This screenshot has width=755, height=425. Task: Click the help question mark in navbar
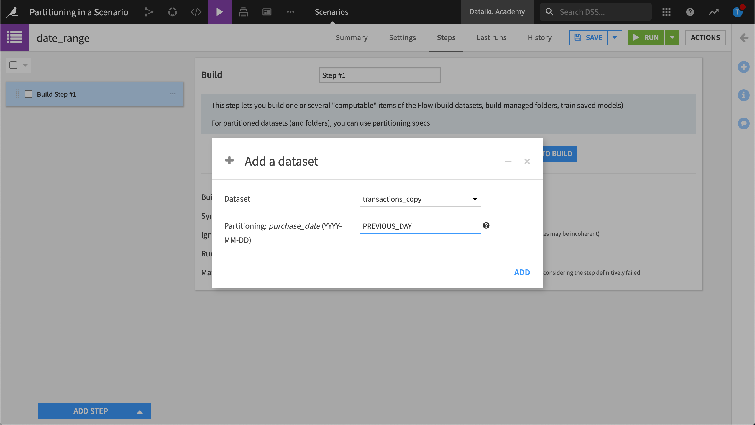(690, 12)
